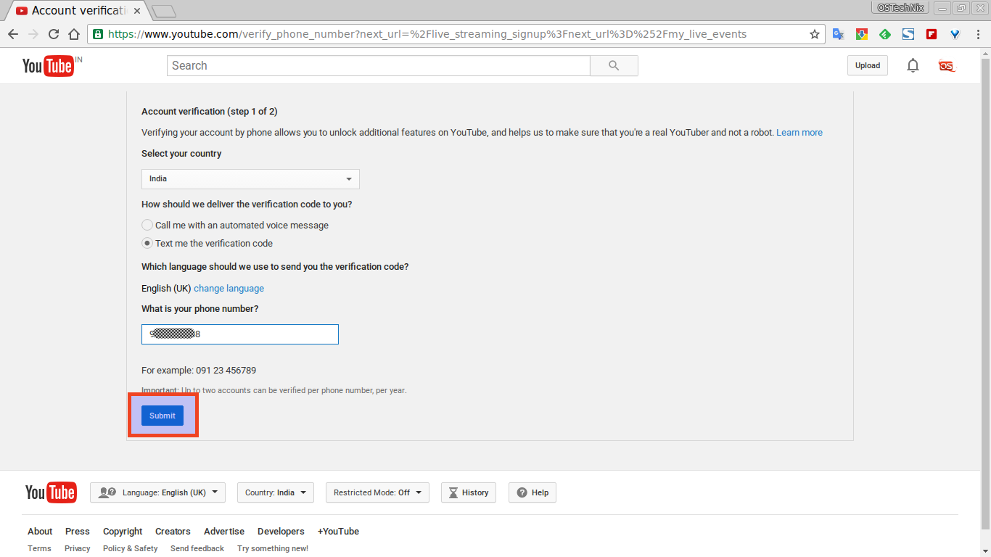Click the Send feedback link

coord(197,549)
